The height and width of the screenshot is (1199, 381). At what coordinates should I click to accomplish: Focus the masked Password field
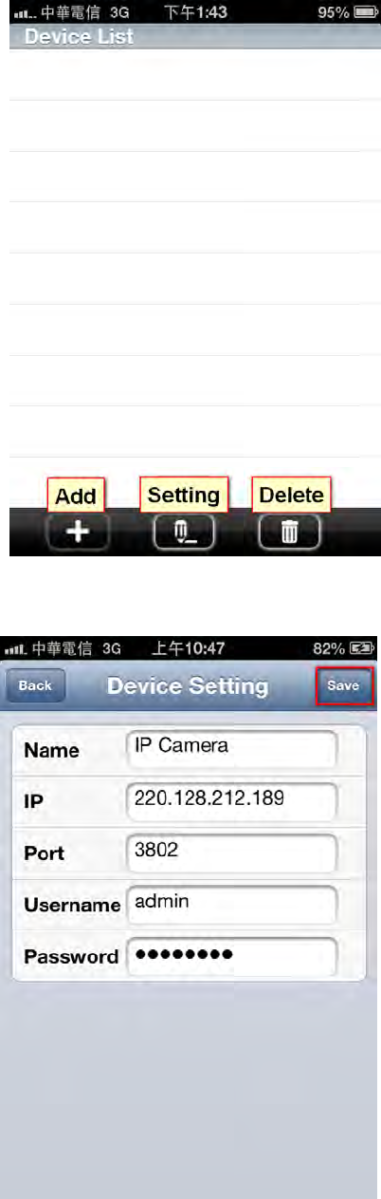[231, 955]
